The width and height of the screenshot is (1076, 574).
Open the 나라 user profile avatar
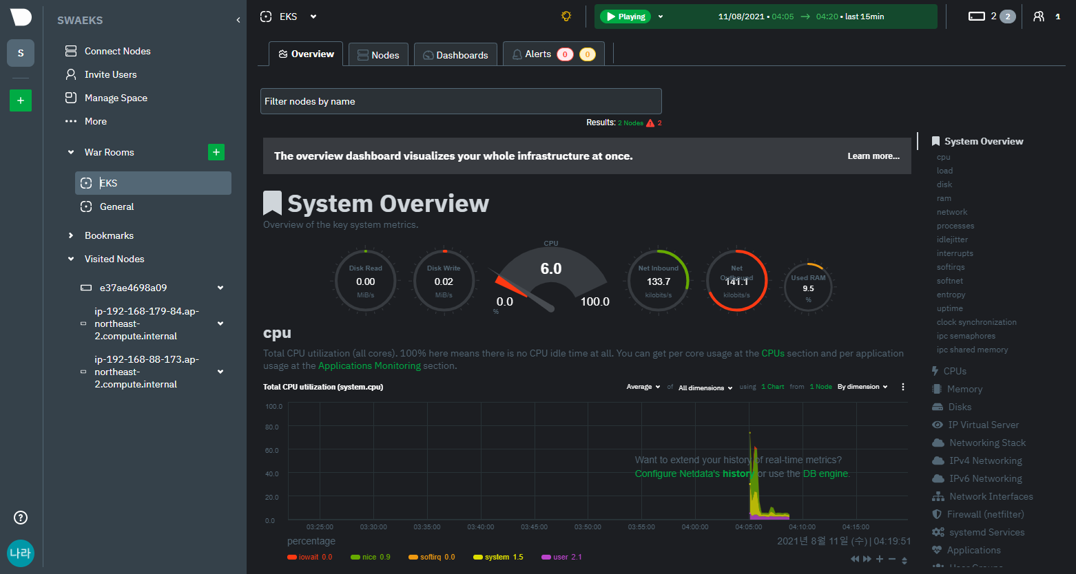[21, 553]
